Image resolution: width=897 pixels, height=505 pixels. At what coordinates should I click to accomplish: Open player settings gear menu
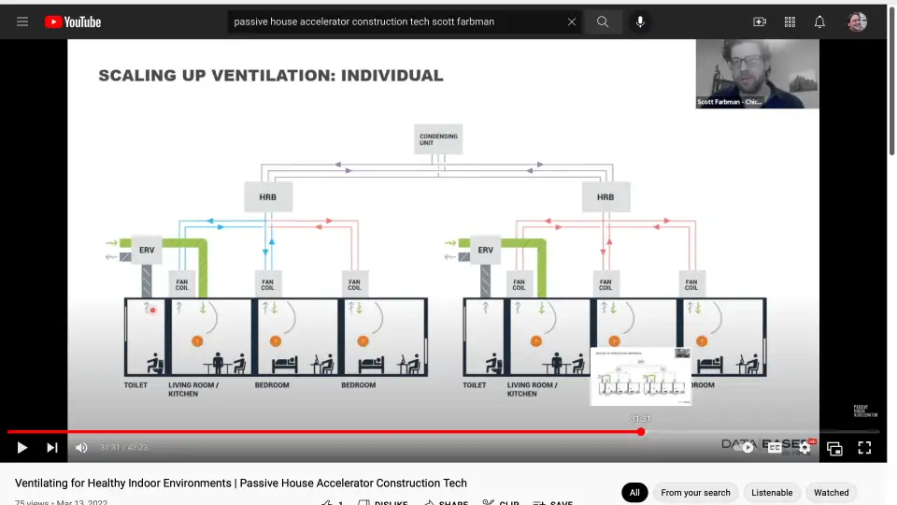click(804, 448)
